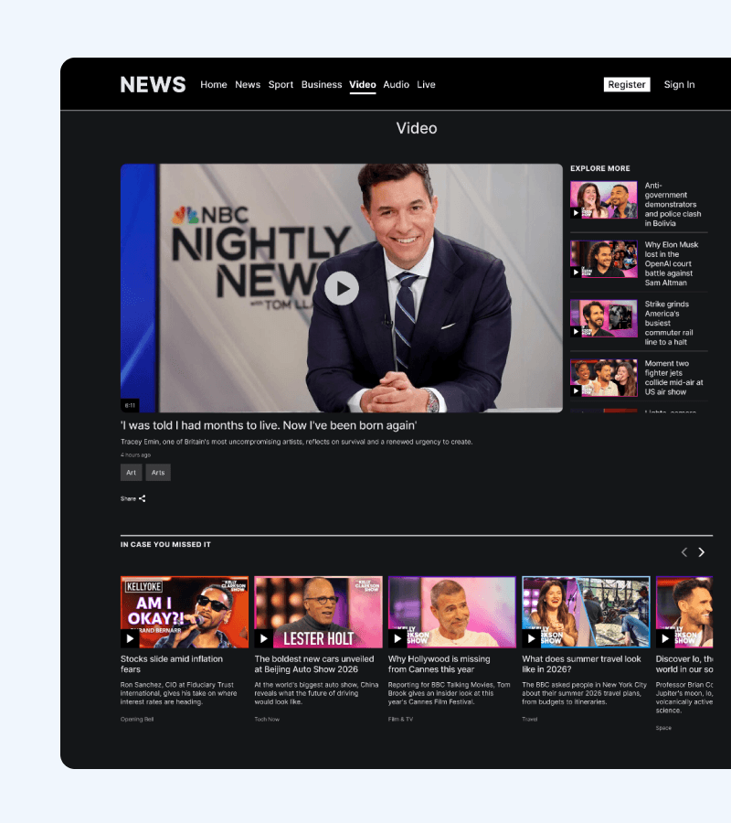This screenshot has height=823, width=731.
Task: Open the Home nav item
Action: pos(214,84)
